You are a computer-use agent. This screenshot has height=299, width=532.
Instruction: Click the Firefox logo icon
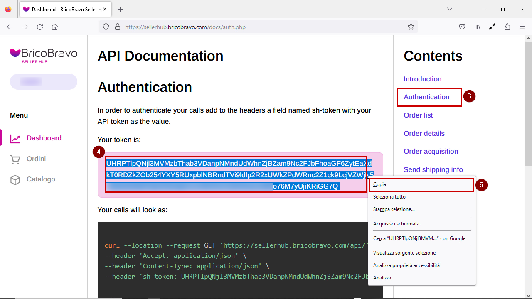click(x=8, y=9)
